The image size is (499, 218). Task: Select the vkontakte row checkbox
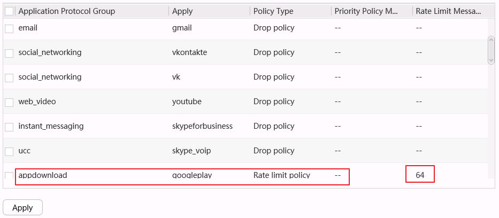9,53
